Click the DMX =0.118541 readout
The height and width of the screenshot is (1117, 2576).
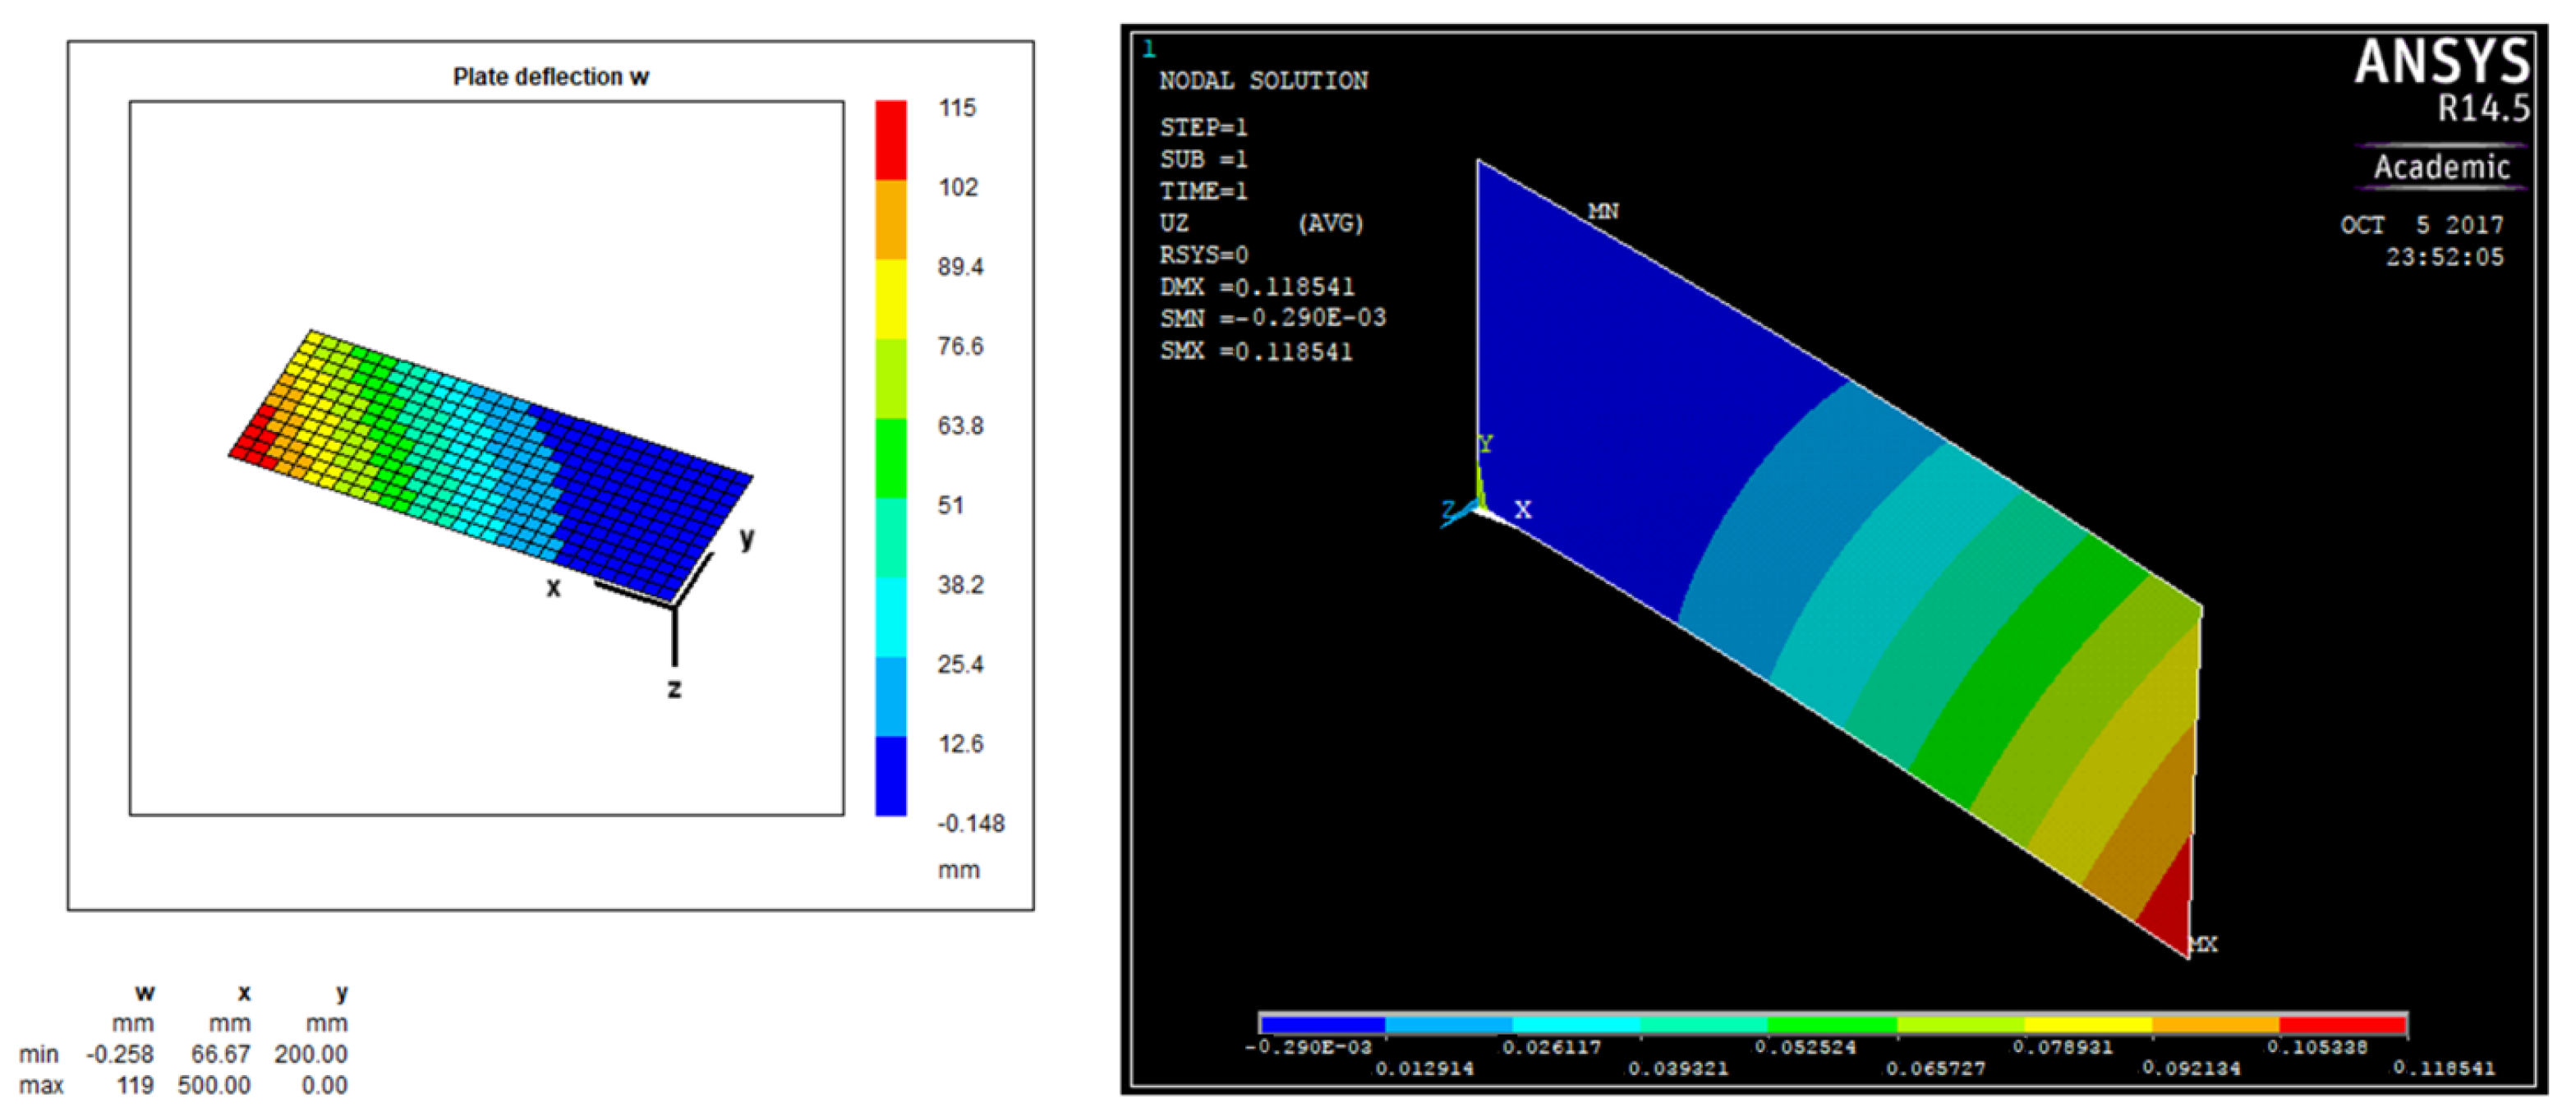point(1256,287)
